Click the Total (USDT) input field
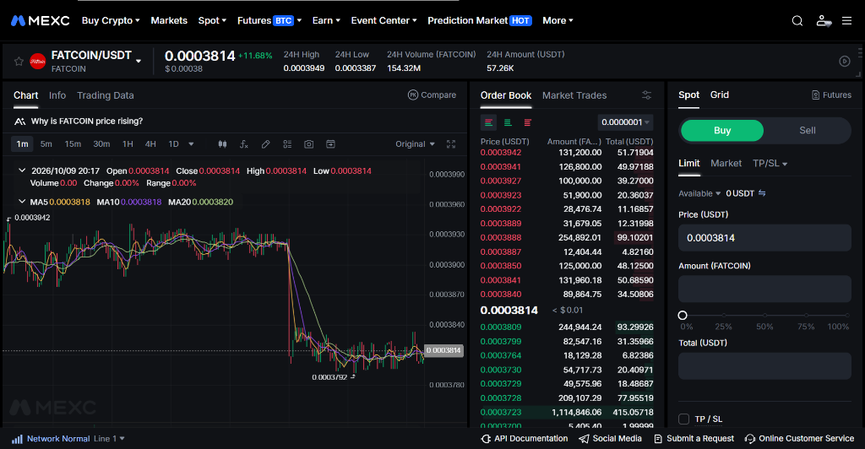 (764, 365)
